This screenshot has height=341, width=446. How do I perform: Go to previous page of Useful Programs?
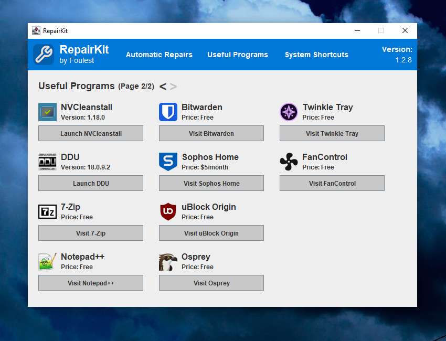(x=163, y=87)
